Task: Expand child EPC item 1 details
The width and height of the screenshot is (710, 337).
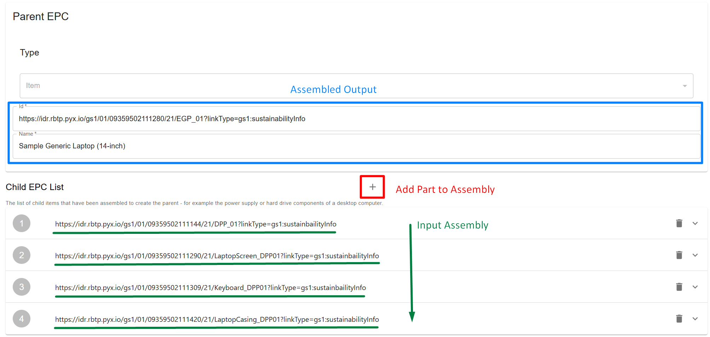Action: pyautogui.click(x=695, y=223)
